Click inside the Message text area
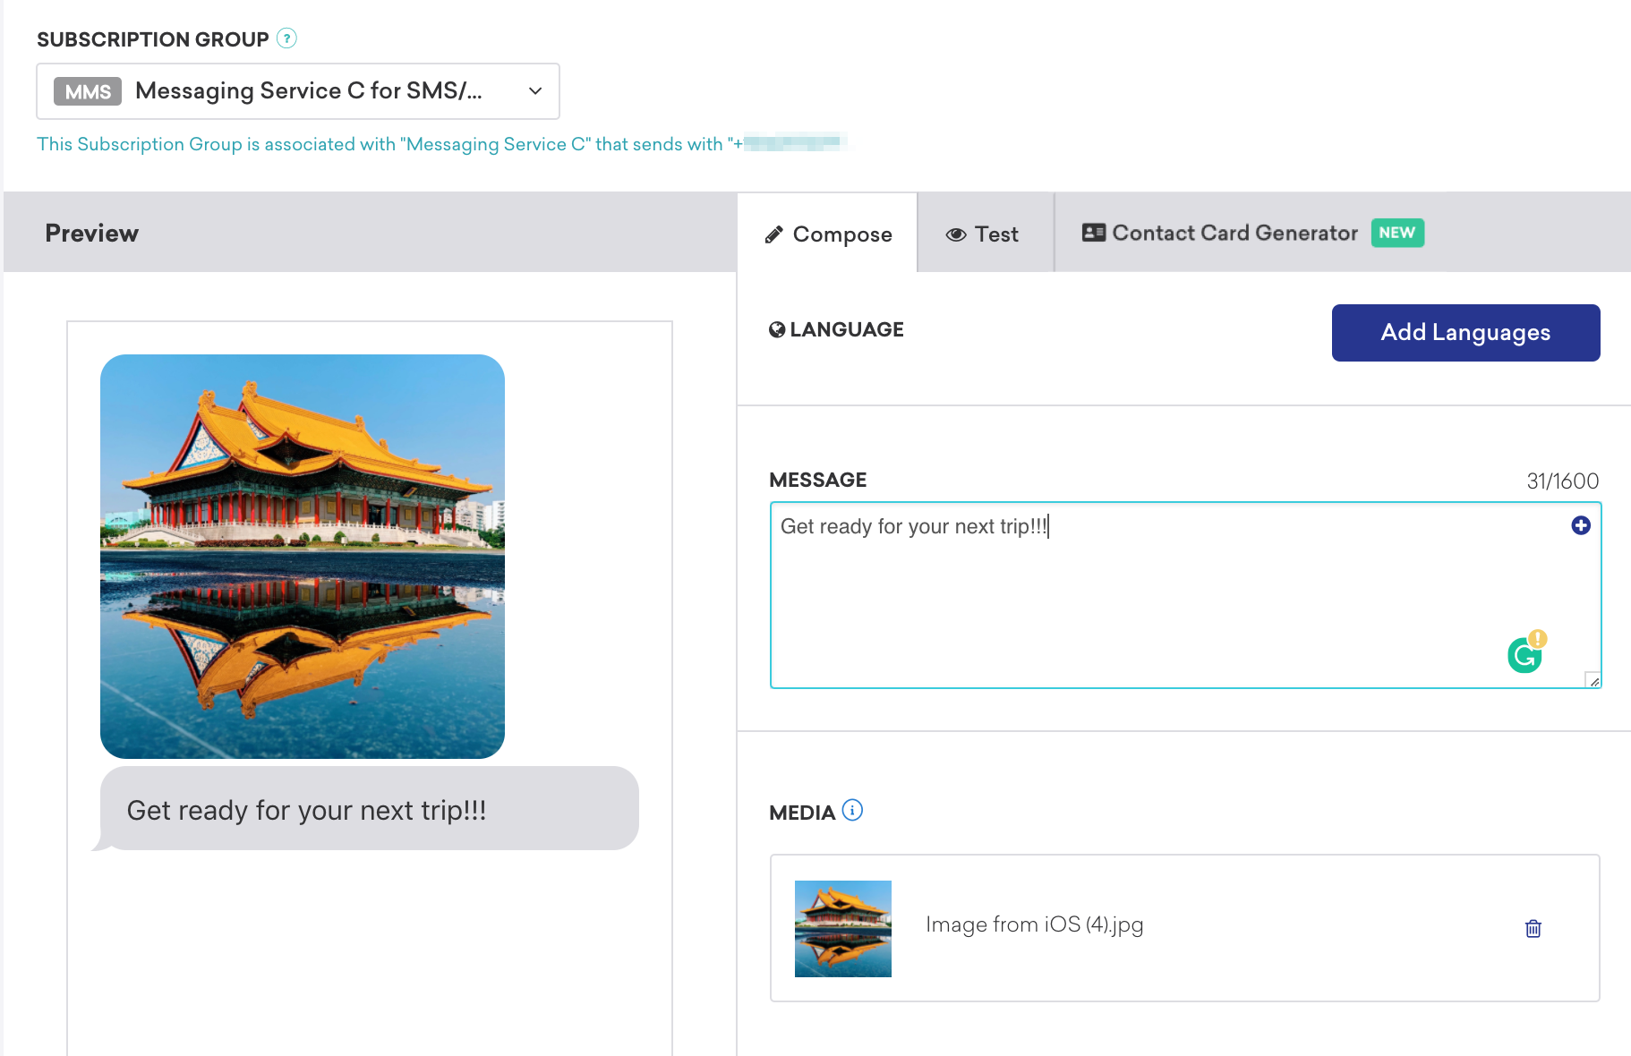This screenshot has height=1056, width=1631. (x=1185, y=595)
